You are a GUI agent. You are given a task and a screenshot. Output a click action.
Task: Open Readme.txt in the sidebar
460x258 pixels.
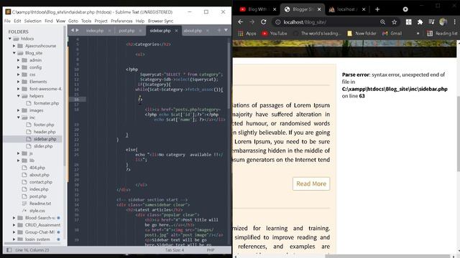[x=40, y=204]
